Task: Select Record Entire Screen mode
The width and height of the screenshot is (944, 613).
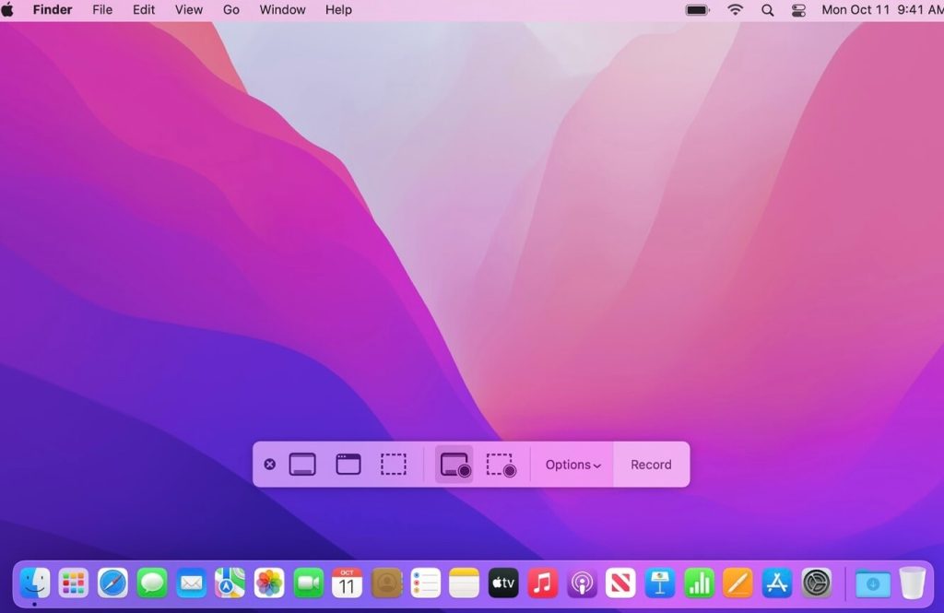Action: (454, 465)
